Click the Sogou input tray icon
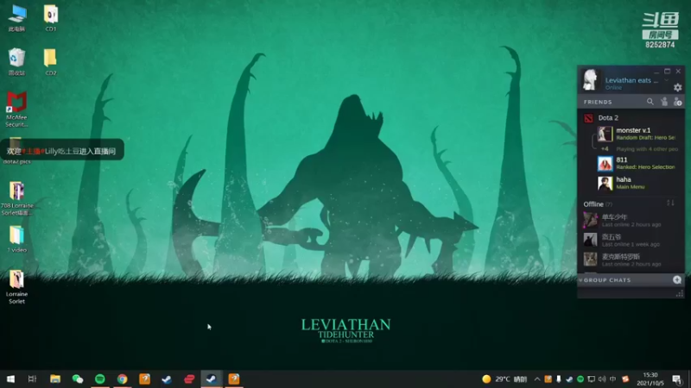 pos(624,379)
